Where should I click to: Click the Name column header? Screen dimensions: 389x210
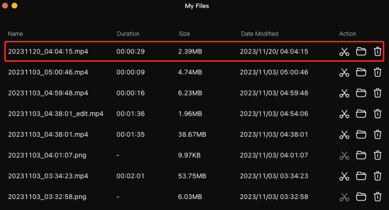(x=16, y=34)
